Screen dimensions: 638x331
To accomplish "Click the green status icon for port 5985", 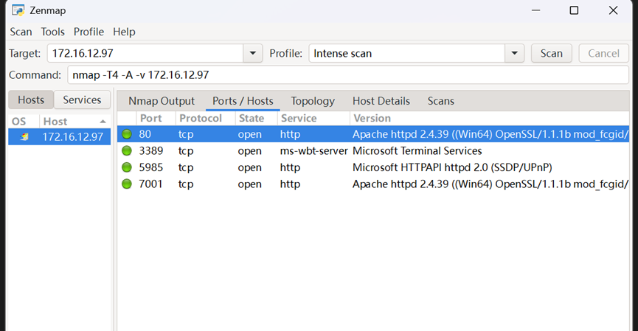I will pos(127,167).
